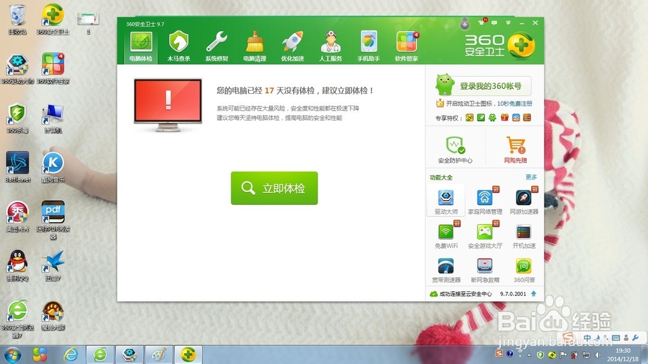Launch Internet Explorer from taskbar
Viewport: 648px width, 364px height.
point(71,354)
